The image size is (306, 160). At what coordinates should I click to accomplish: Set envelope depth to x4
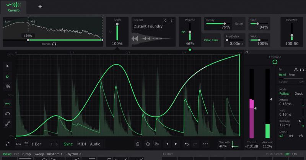pyautogui.click(x=291, y=136)
